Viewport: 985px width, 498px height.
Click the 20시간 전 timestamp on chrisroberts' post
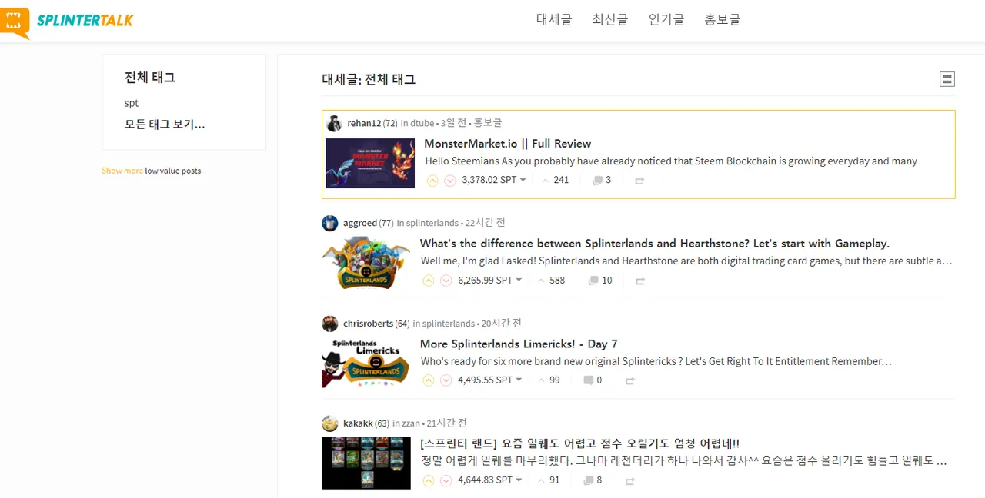coord(502,324)
